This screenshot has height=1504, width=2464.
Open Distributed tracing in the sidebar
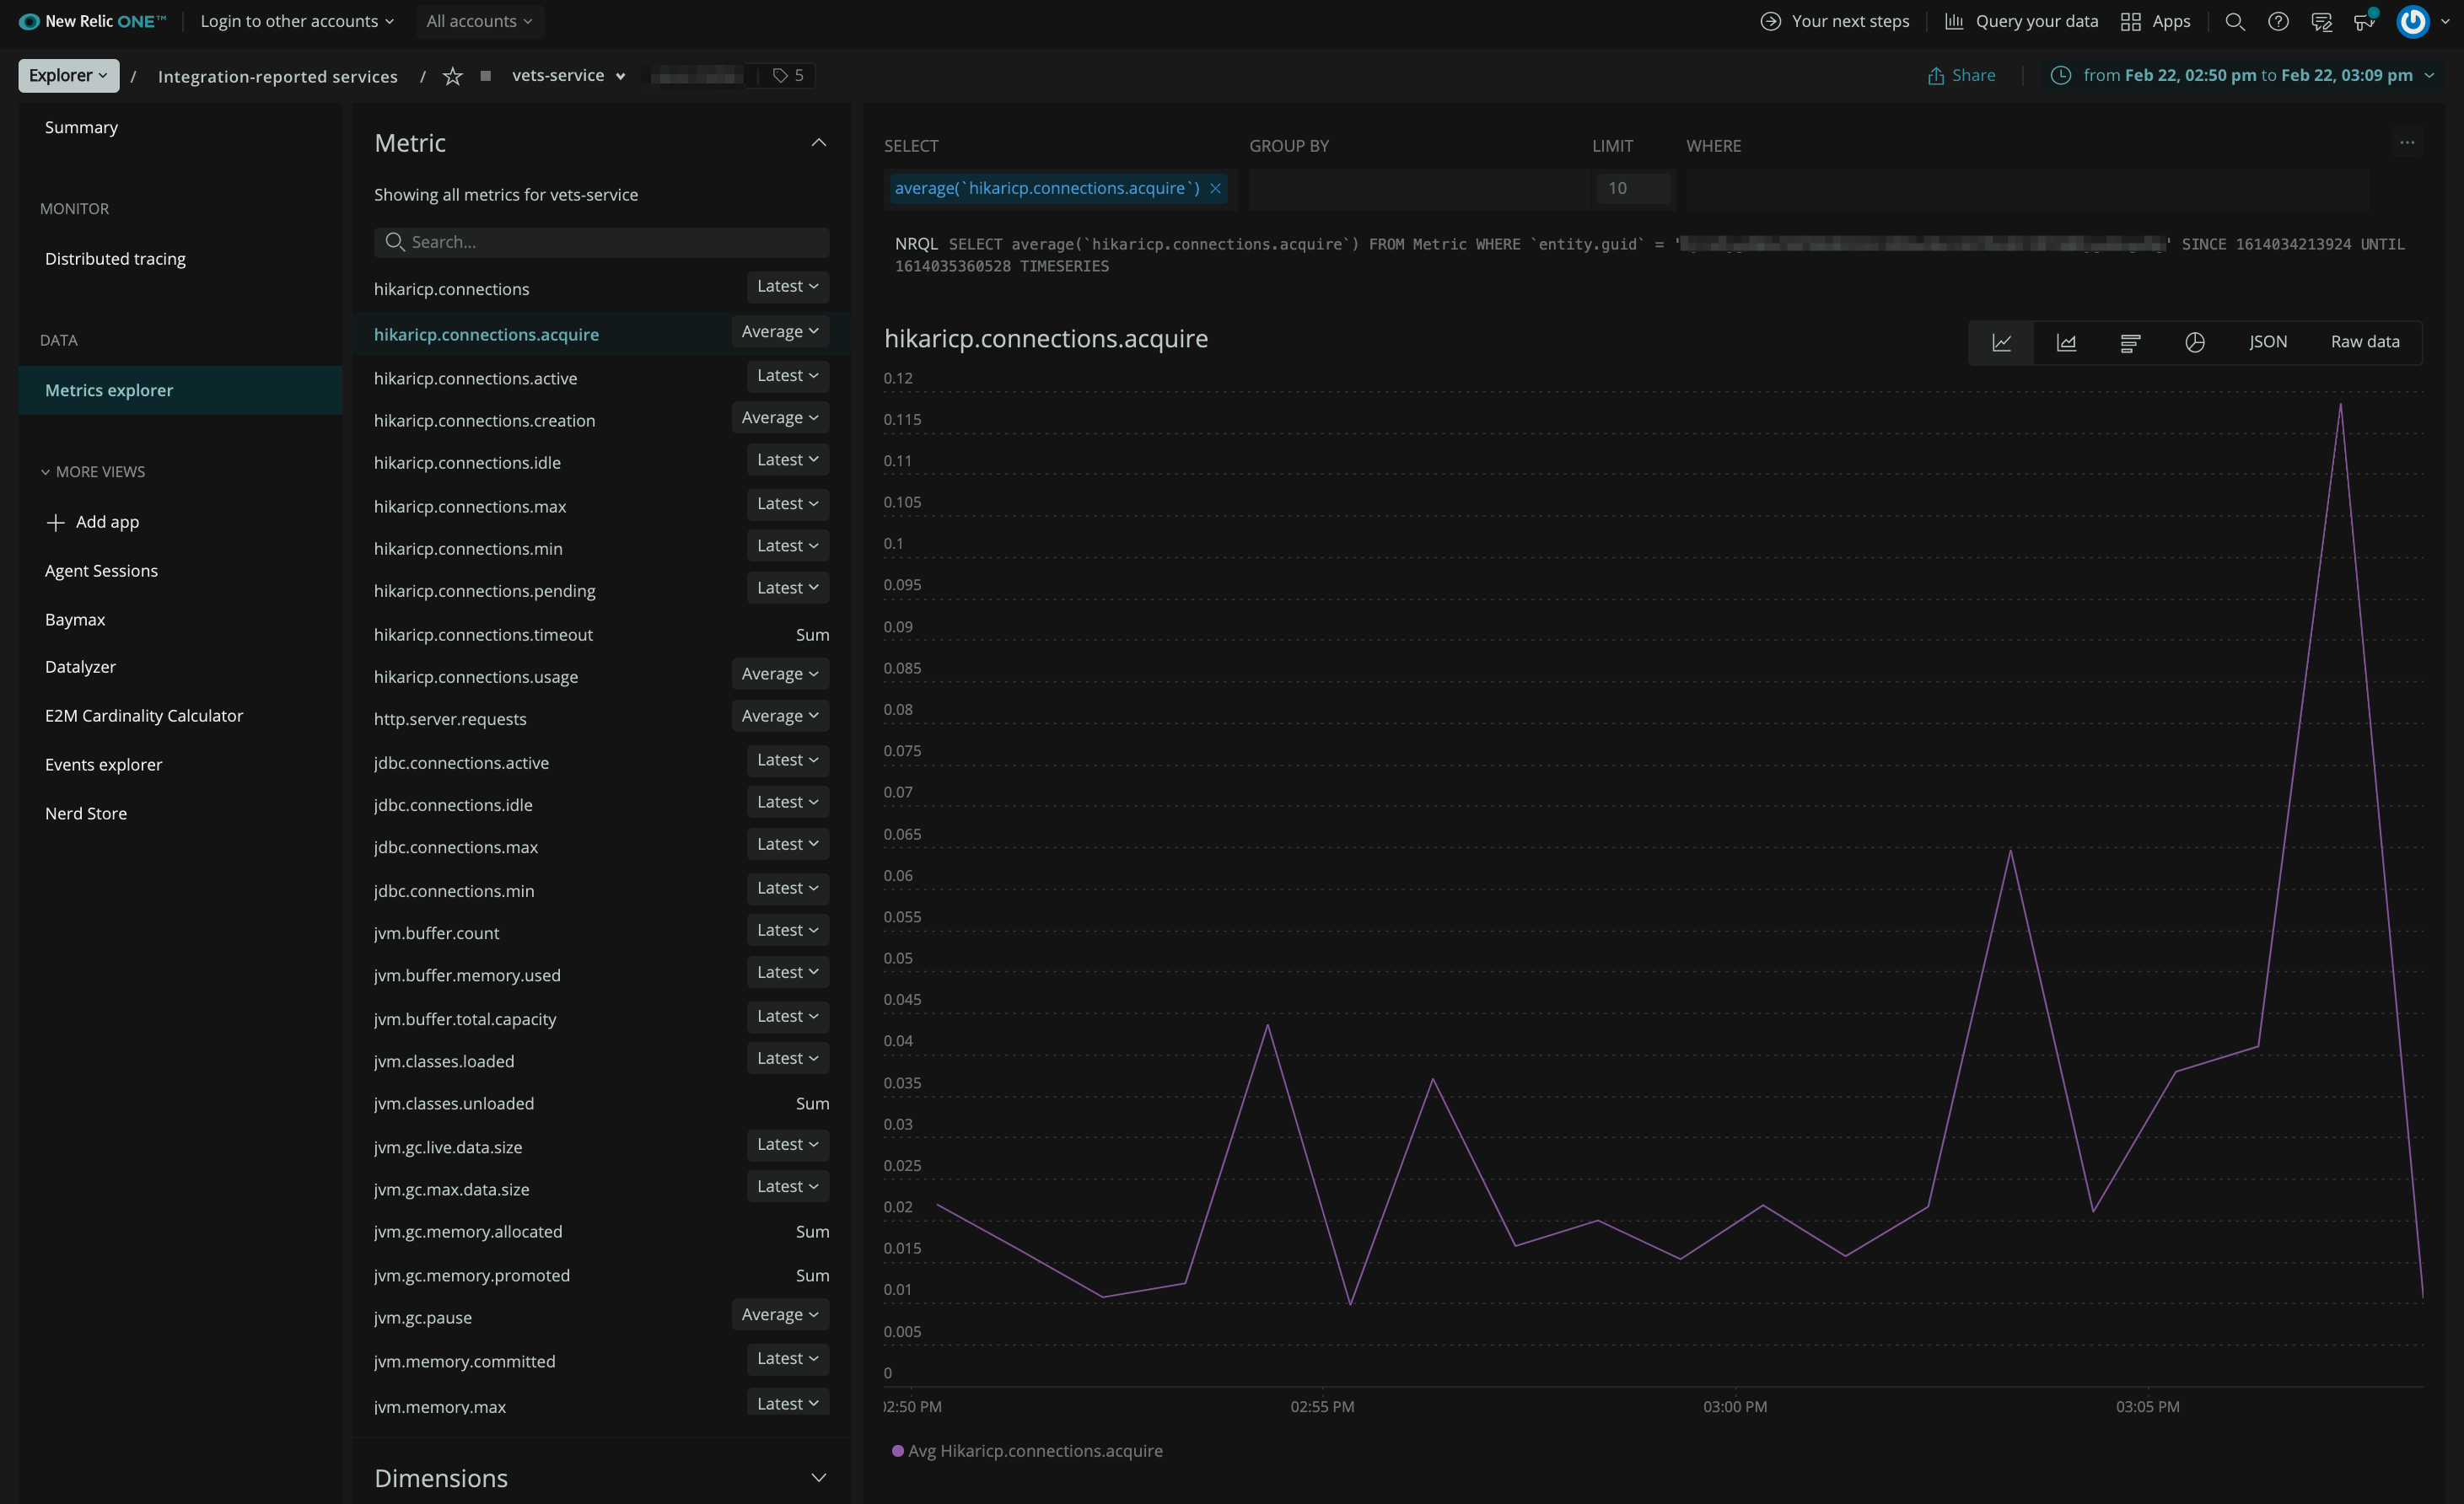click(115, 259)
